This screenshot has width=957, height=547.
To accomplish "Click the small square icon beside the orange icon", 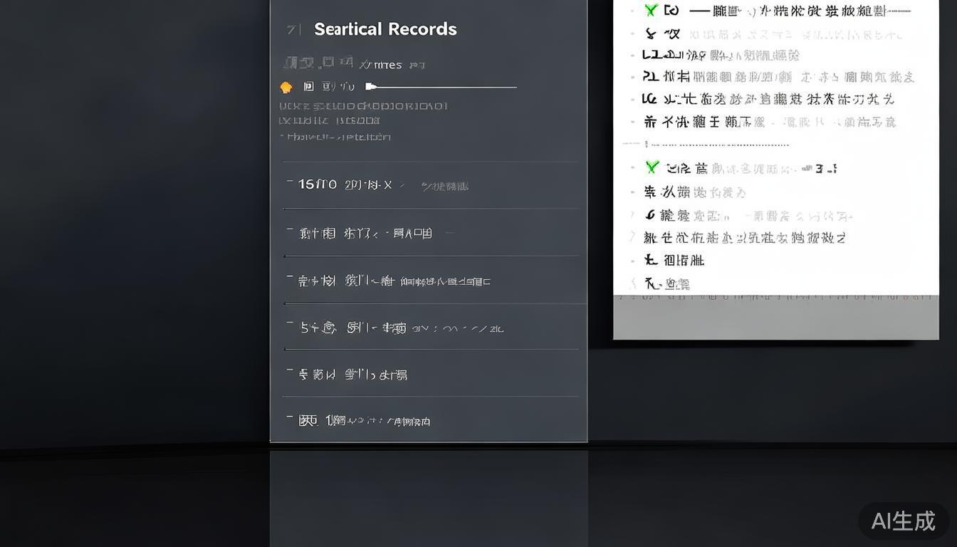I will 308,86.
